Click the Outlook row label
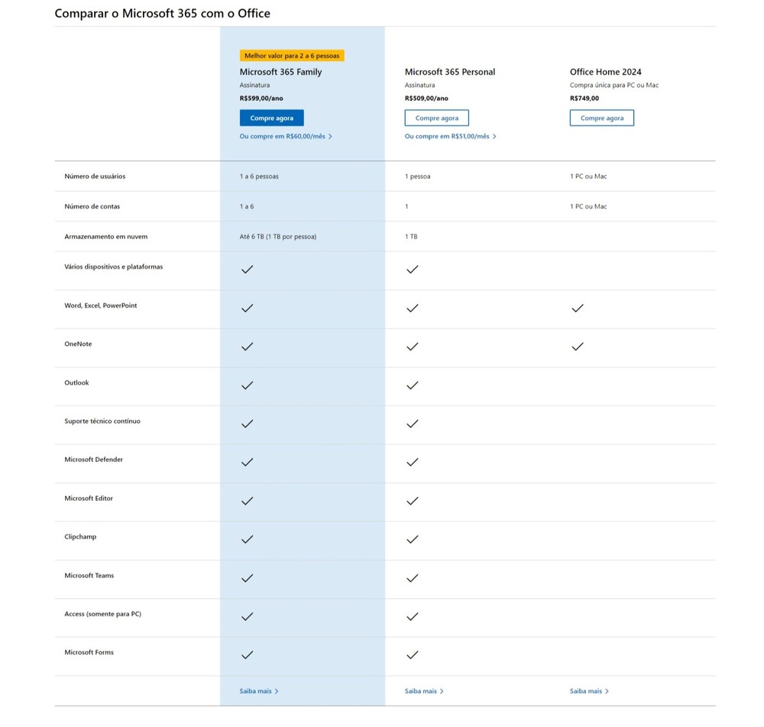The height and width of the screenshot is (727, 764). [x=76, y=383]
